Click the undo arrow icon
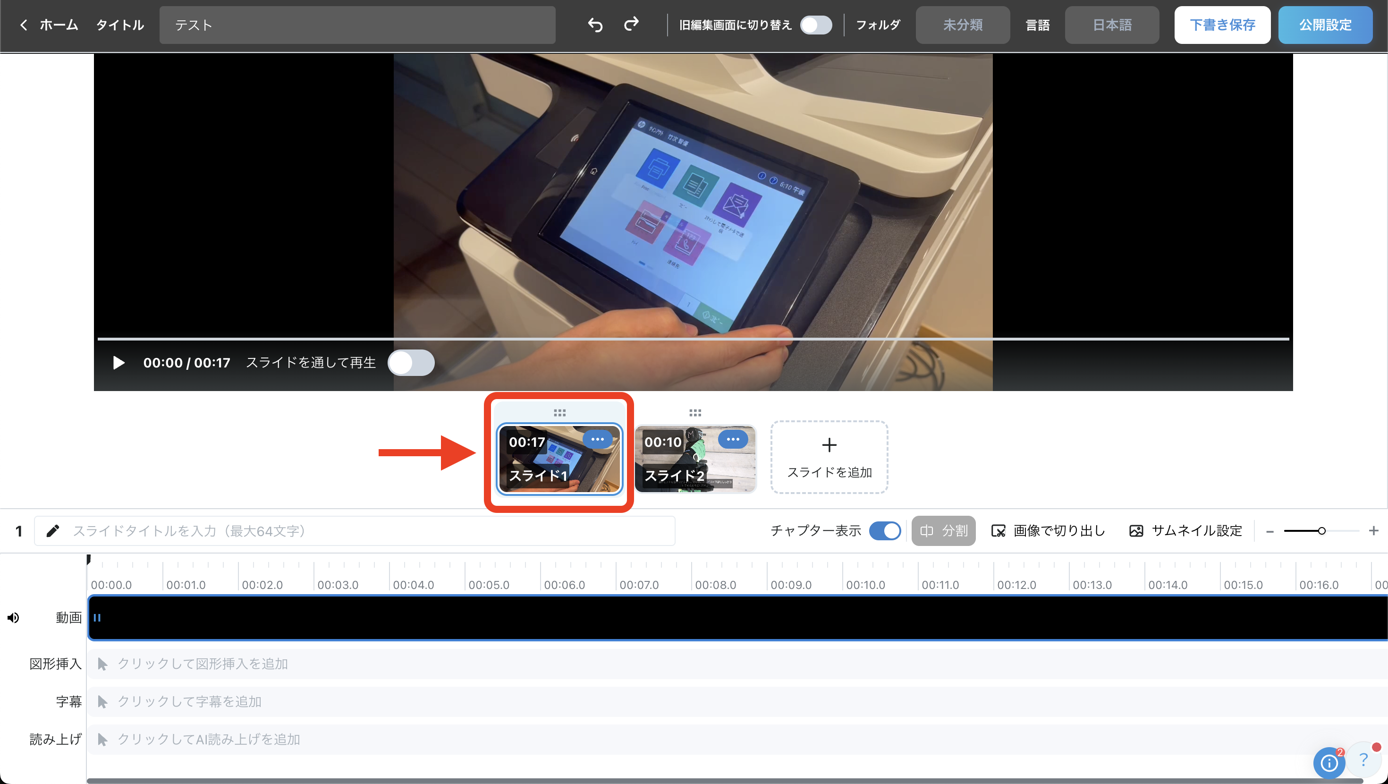This screenshot has height=784, width=1388. click(595, 25)
